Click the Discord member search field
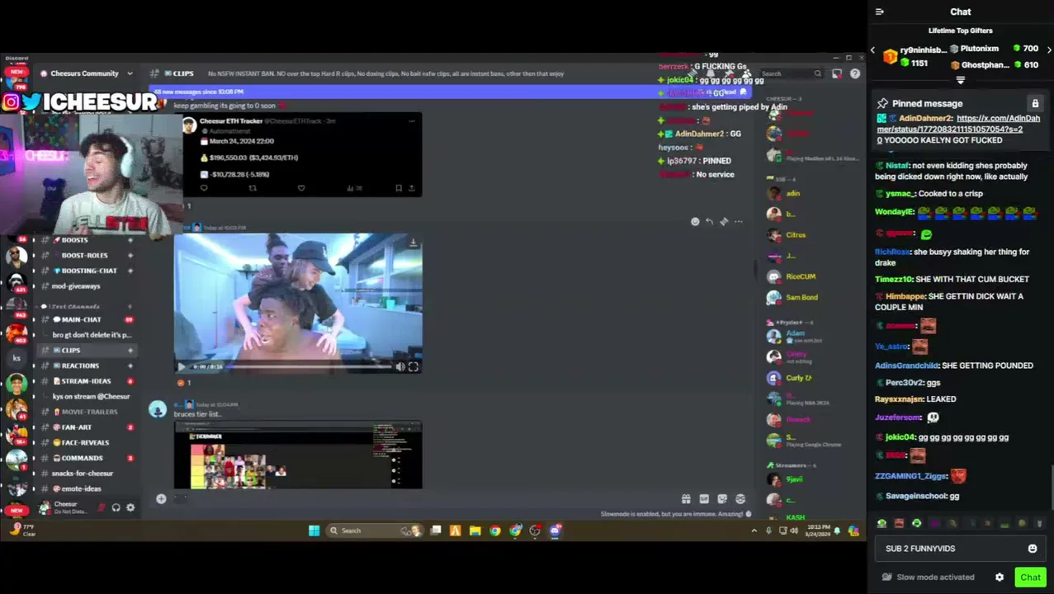 (x=791, y=73)
